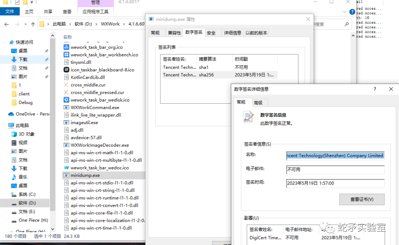
Task: Click the 查看证书(V) button
Action: [x=362, y=200]
